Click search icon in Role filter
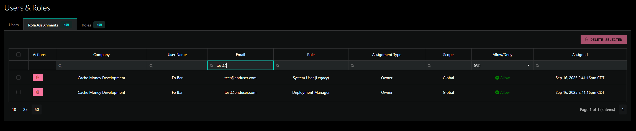 click(278, 66)
